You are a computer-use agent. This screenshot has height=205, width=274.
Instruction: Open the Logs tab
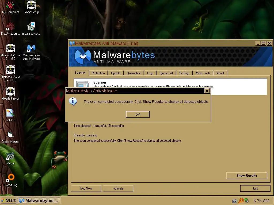pyautogui.click(x=150, y=73)
